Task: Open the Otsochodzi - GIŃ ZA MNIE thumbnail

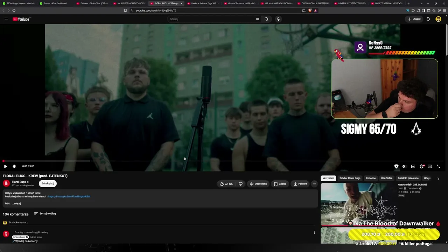Action: coord(358,204)
